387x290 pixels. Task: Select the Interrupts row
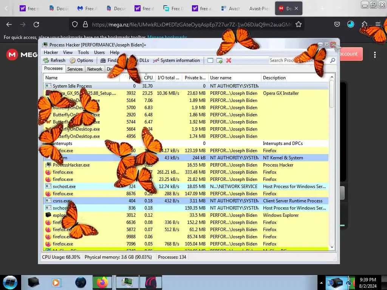pos(186,143)
